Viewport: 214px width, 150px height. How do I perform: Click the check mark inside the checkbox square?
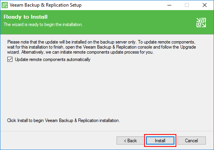(x=10, y=59)
